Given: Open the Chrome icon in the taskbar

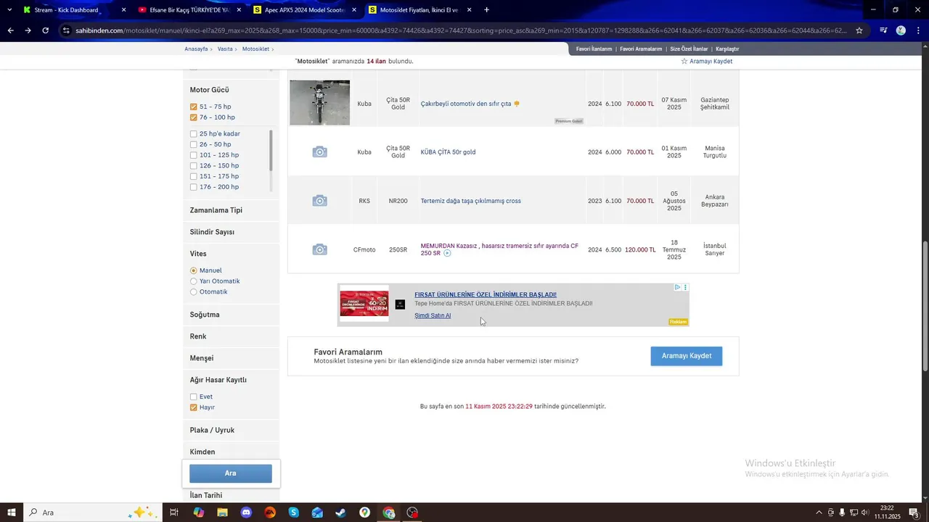Looking at the screenshot, I should pyautogui.click(x=389, y=513).
